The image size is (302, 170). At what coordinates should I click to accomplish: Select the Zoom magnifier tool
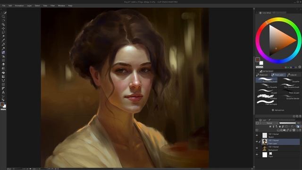point(3,17)
